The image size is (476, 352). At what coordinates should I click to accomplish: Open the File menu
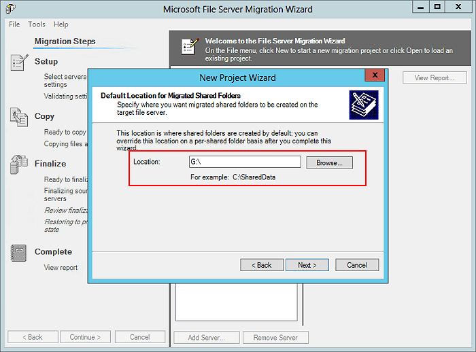(14, 24)
